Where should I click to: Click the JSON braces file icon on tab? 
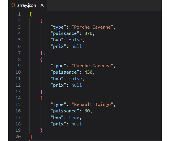click(13, 5)
